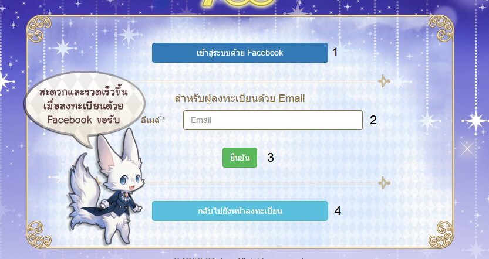The height and width of the screenshot is (259, 489).
Task: Focus the Email input field
Action: tap(273, 120)
